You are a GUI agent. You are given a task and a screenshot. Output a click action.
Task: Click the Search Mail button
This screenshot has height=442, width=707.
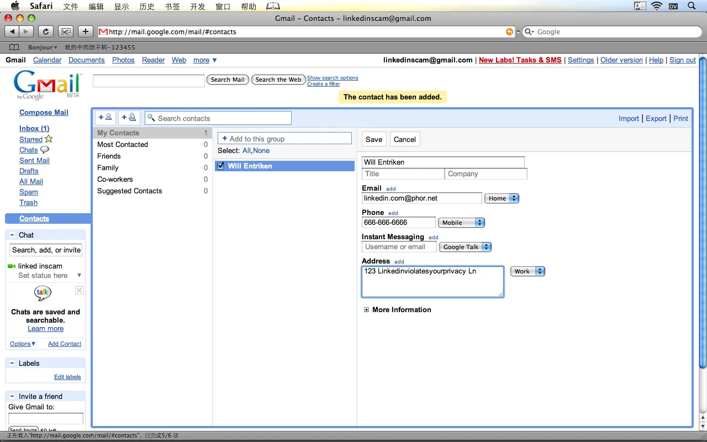click(228, 80)
